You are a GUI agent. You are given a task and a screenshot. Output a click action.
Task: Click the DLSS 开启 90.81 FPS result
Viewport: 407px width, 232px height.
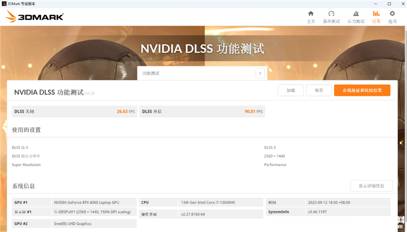202,112
